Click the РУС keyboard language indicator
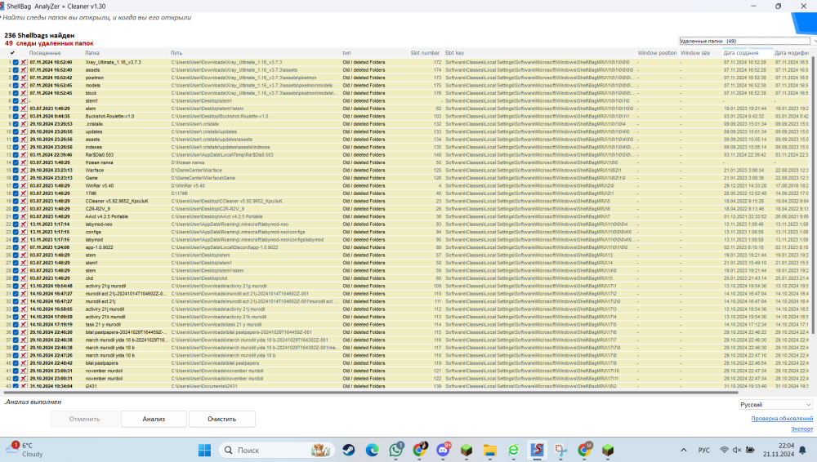Viewport: 817px width, 462px height. 704,450
